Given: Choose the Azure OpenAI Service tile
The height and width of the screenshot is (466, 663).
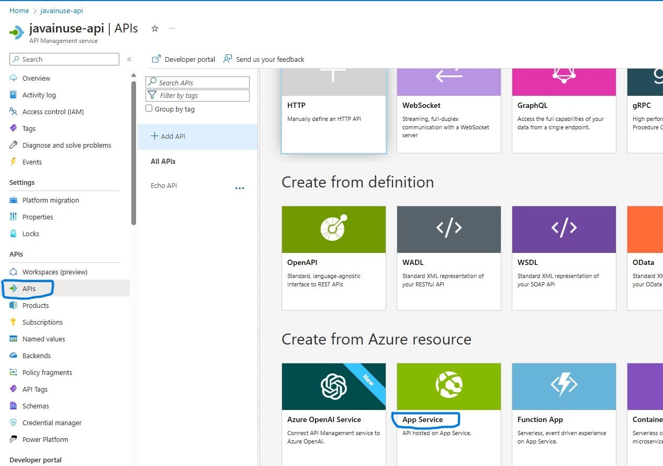Looking at the screenshot, I should pos(334,414).
